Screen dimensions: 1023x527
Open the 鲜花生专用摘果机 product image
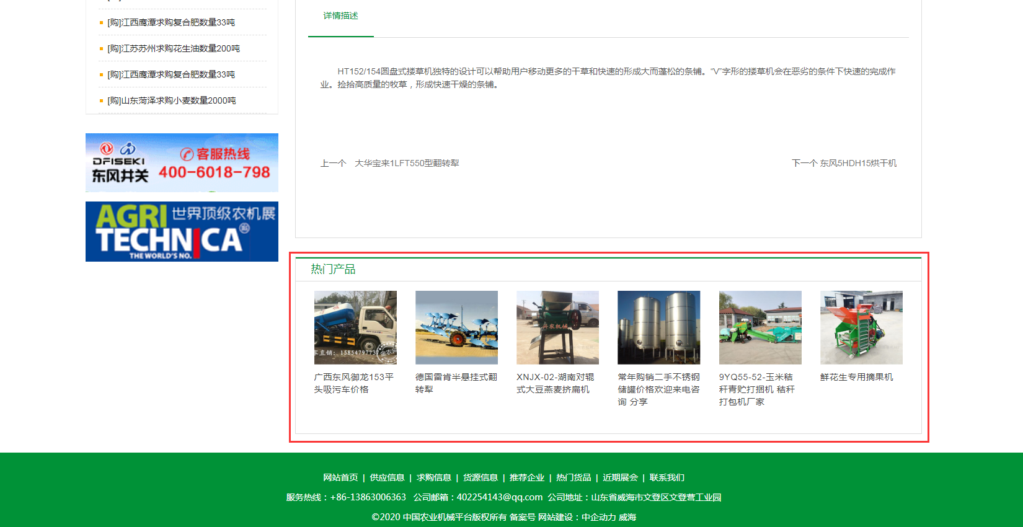[x=861, y=327]
